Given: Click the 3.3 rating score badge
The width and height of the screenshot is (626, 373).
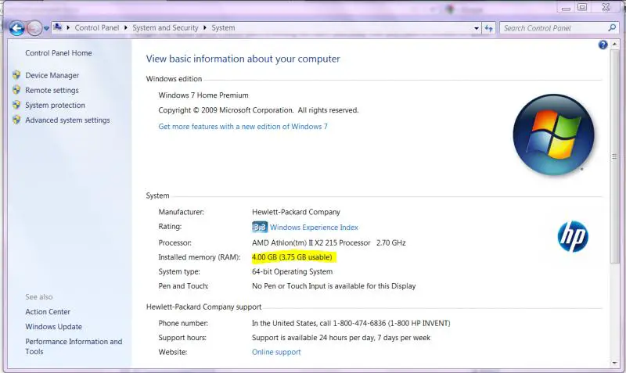Looking at the screenshot, I should coord(260,227).
